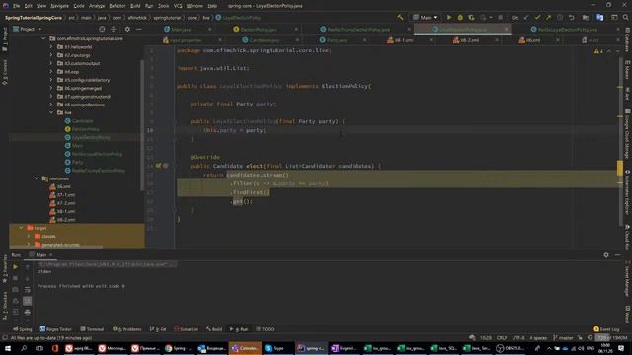Toggle the Structure side tool window
The width and height of the screenshot is (632, 355).
tap(4, 306)
